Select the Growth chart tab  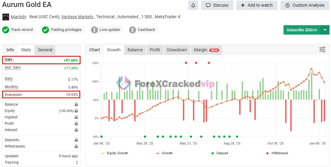click(113, 50)
